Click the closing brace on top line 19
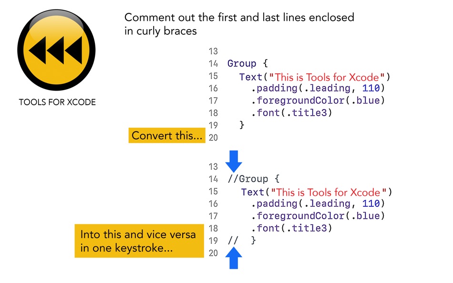The height and width of the screenshot is (283, 453). tap(242, 125)
